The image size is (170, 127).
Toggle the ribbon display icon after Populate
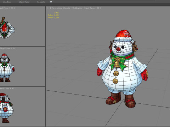51,2
